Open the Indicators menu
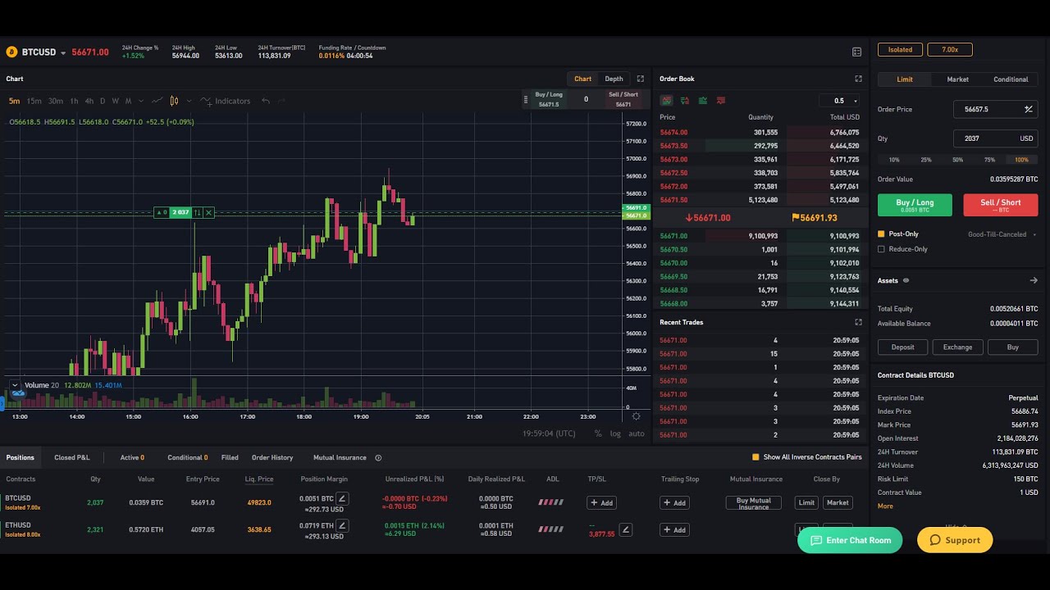 pos(226,101)
